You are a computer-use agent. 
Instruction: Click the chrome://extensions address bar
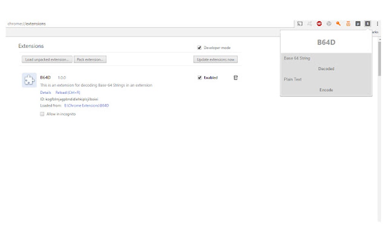click(27, 24)
